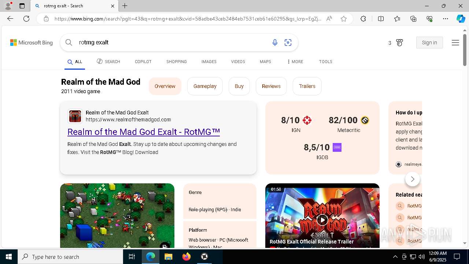
Task: Open Microsoft Rewards medal icon
Action: (x=400, y=43)
